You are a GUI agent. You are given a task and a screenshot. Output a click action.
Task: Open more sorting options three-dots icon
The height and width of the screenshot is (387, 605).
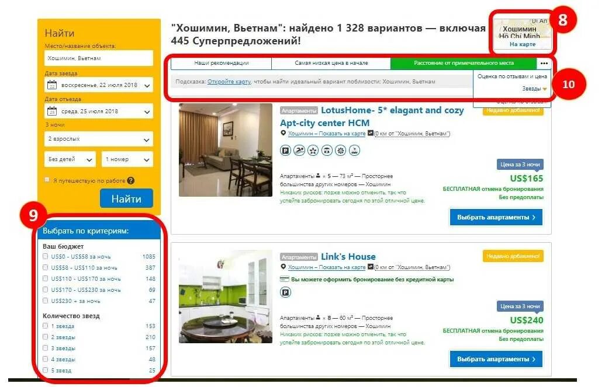point(544,63)
